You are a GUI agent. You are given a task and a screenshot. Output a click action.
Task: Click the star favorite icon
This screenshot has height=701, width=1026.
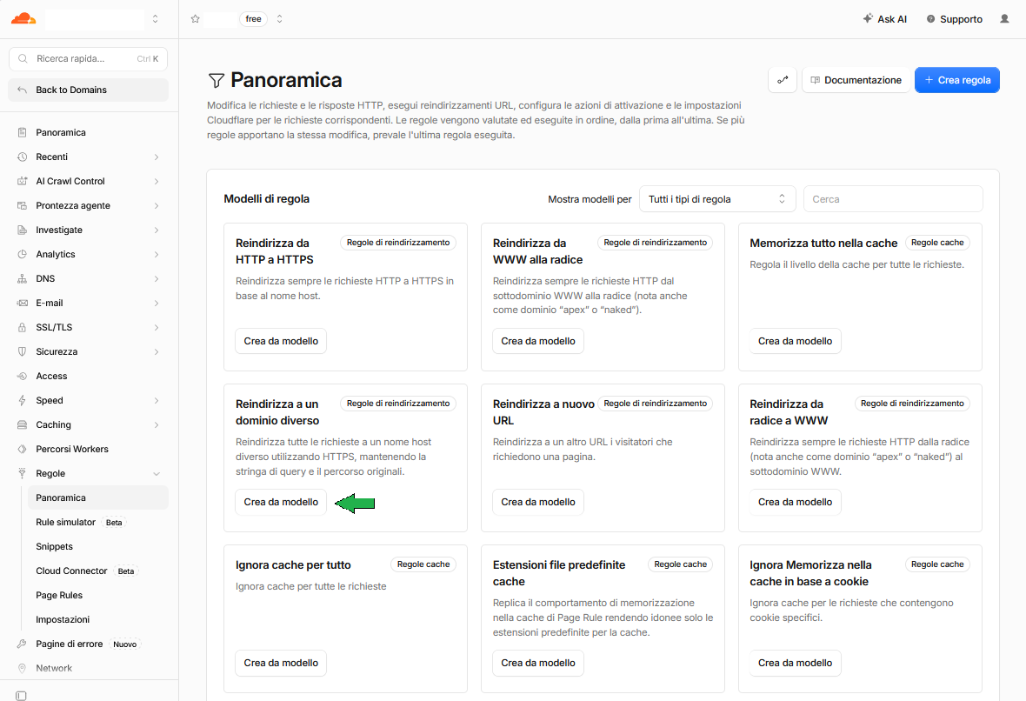click(x=195, y=19)
